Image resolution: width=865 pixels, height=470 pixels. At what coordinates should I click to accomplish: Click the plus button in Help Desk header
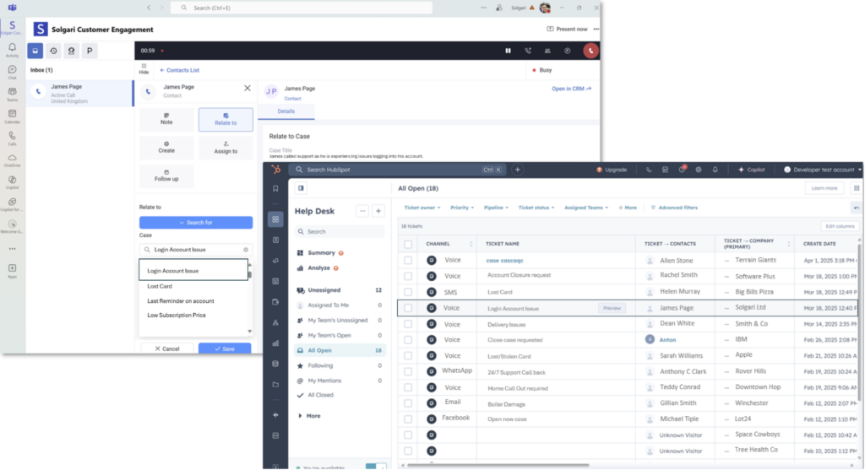tap(378, 211)
